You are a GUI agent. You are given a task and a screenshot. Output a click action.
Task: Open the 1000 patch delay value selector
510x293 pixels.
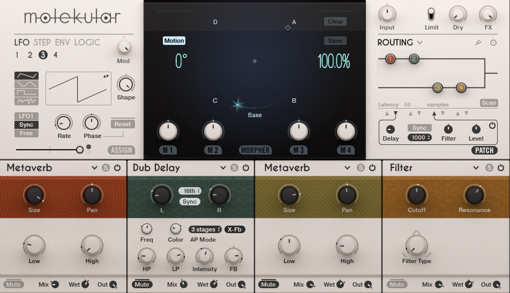click(420, 137)
